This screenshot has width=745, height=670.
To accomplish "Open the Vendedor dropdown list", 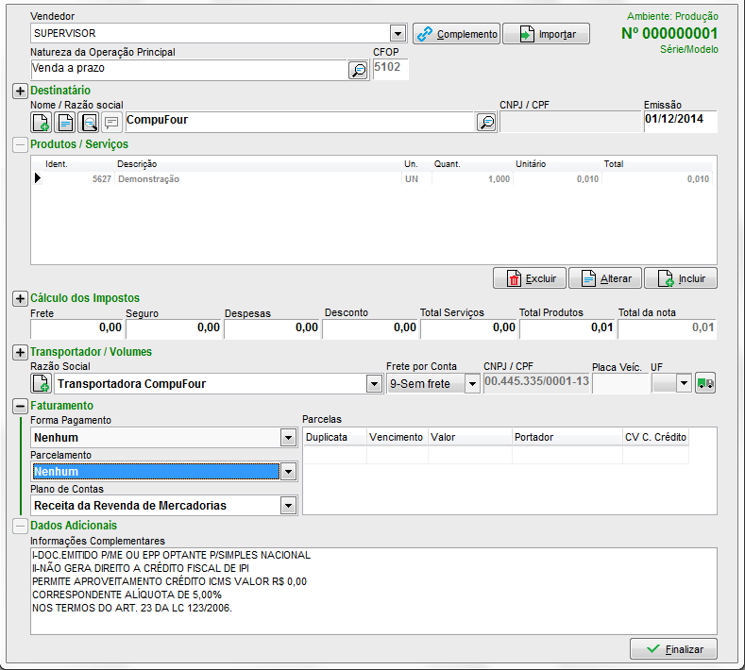I will tap(398, 33).
